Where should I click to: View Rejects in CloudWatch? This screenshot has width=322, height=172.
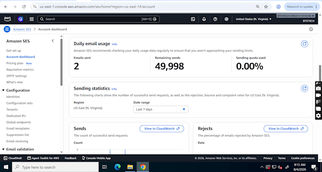tap(286, 128)
